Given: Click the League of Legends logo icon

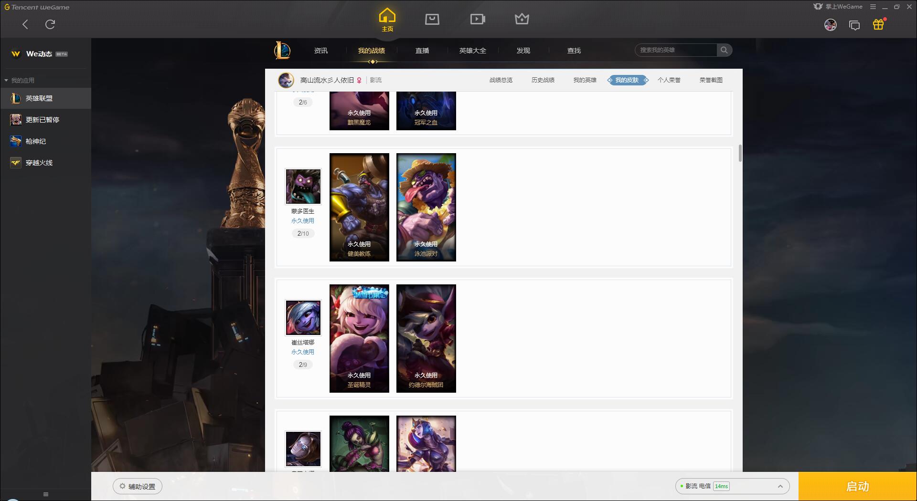Looking at the screenshot, I should 282,50.
